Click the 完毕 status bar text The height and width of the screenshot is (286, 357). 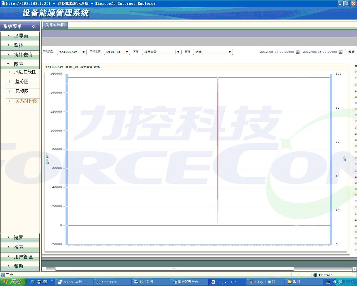click(x=9, y=275)
